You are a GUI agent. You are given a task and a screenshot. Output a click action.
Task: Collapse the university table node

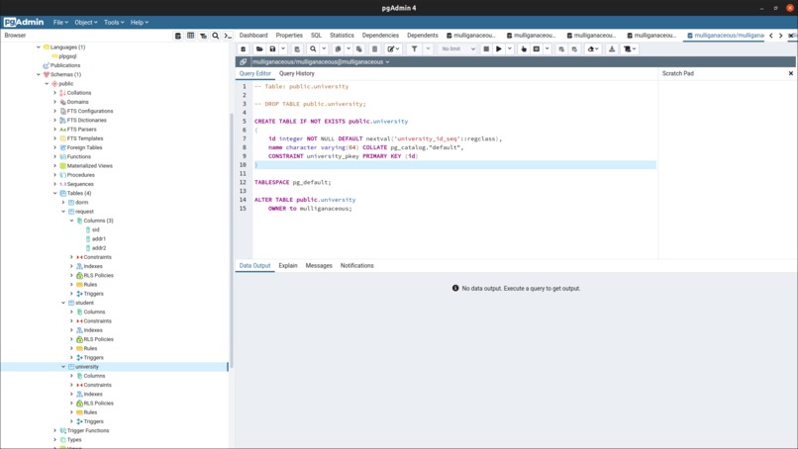(x=63, y=367)
